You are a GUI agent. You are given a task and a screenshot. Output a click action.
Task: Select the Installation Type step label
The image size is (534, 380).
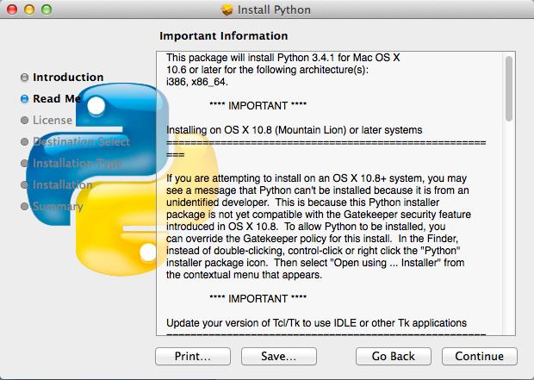coord(78,164)
